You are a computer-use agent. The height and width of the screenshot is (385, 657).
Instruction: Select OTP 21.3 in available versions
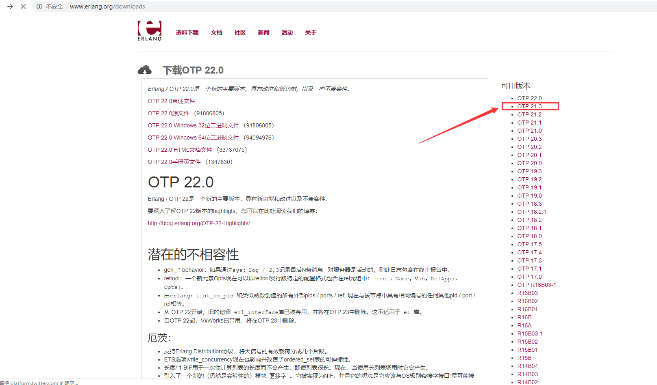click(x=529, y=106)
